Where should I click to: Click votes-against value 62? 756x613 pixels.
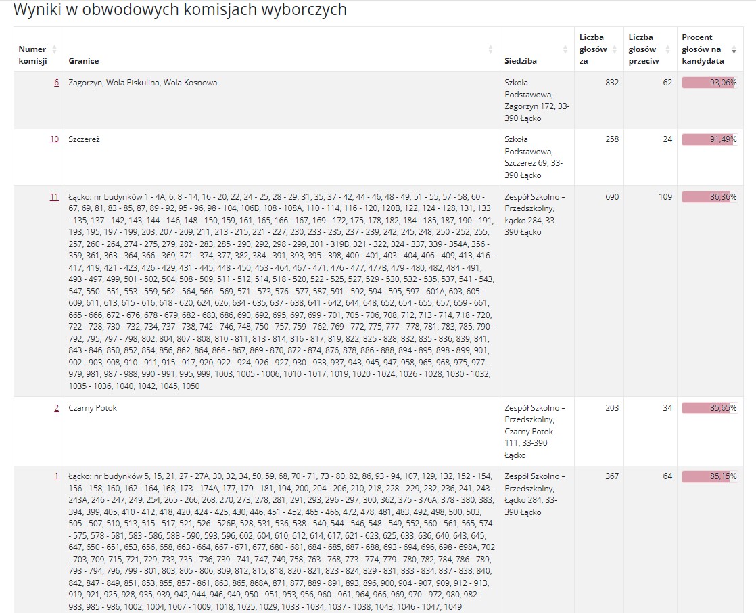(667, 83)
